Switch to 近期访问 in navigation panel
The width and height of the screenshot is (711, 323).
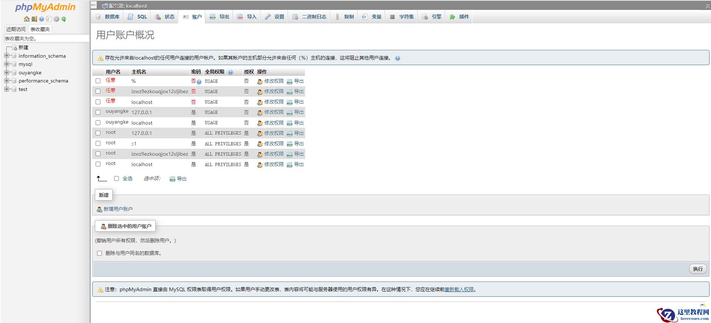point(16,29)
